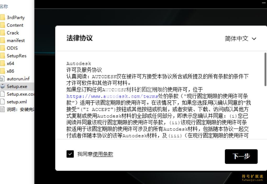
Task: Click the license agreement scrollbar thumb
Action: coord(265,69)
